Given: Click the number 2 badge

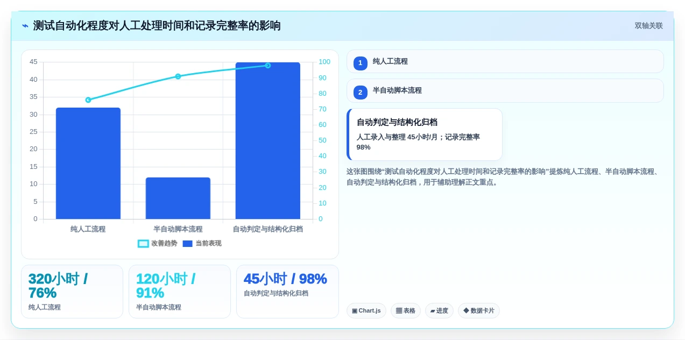Looking at the screenshot, I should click(361, 92).
